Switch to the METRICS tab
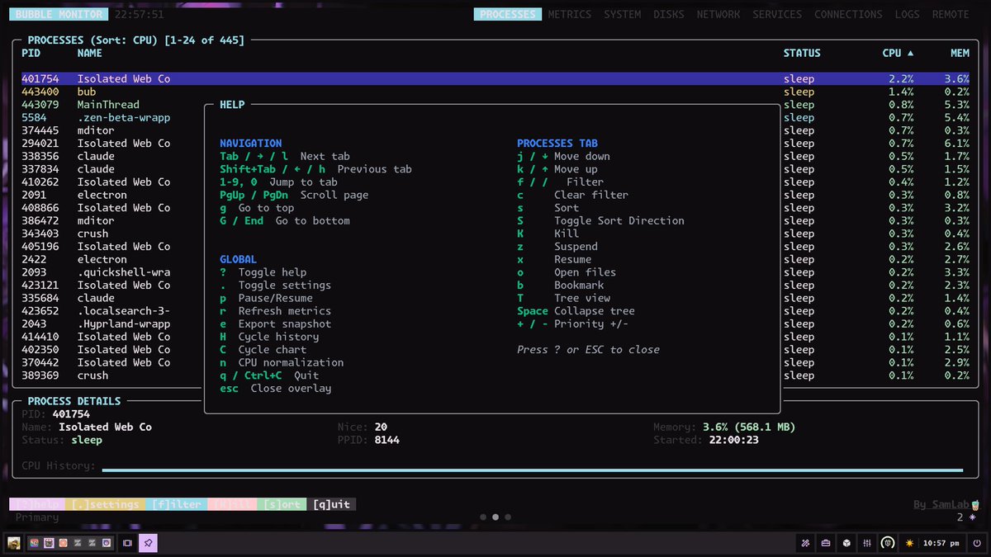This screenshot has width=991, height=557. point(569,14)
